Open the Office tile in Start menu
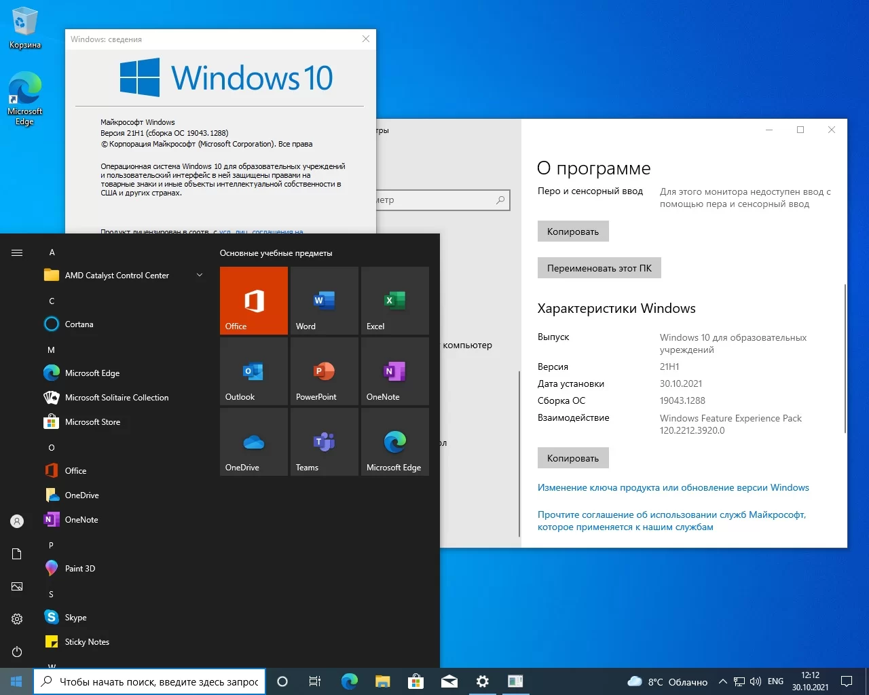 254,301
